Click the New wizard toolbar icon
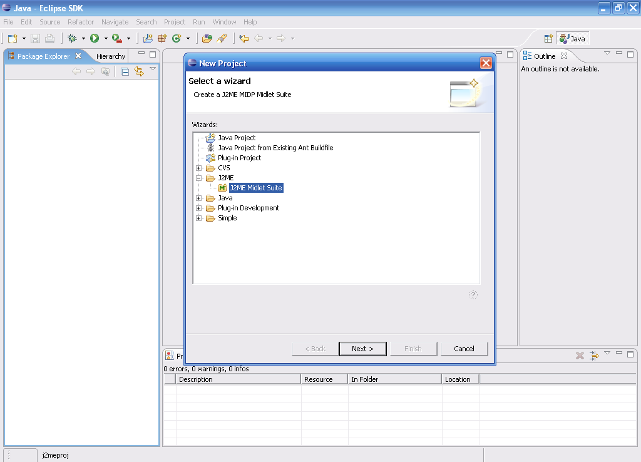641x462 pixels. (x=13, y=38)
